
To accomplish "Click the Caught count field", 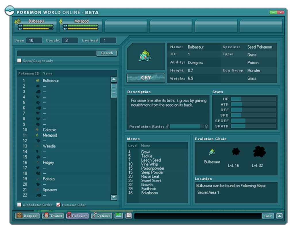I will 70,41.
